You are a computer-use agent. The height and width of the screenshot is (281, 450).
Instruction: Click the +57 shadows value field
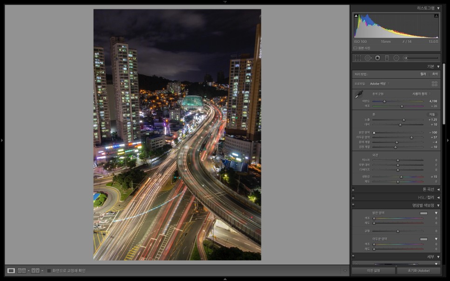[434, 137]
